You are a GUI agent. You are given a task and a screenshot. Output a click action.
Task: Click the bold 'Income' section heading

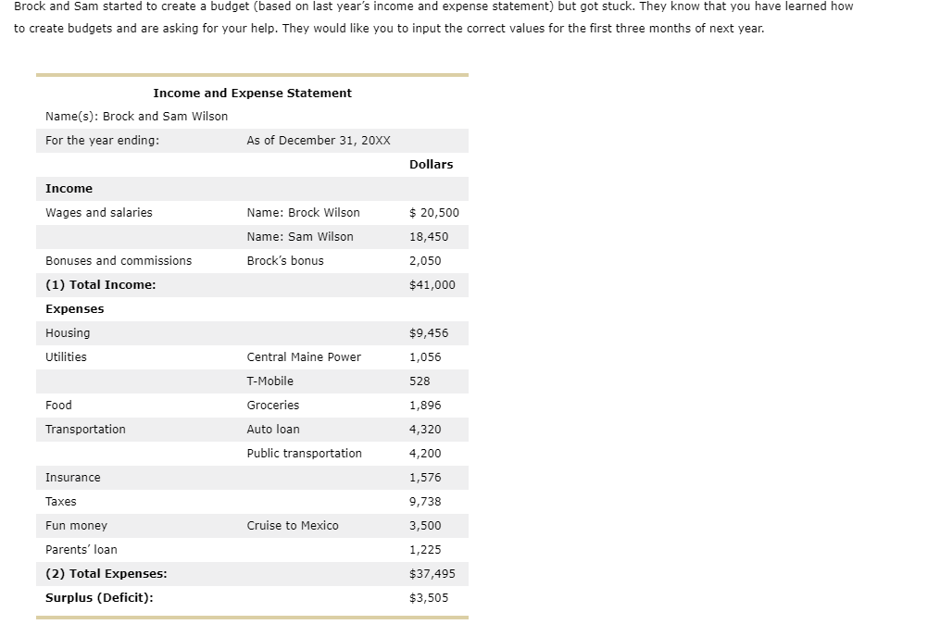coord(69,188)
